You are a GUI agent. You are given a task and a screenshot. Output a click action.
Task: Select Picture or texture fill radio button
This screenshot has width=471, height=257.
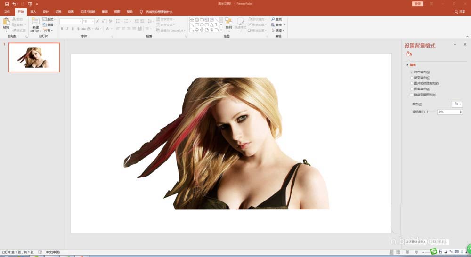point(412,83)
